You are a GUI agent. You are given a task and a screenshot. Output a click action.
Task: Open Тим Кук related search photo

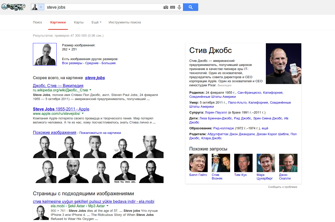pyautogui.click(x=243, y=163)
